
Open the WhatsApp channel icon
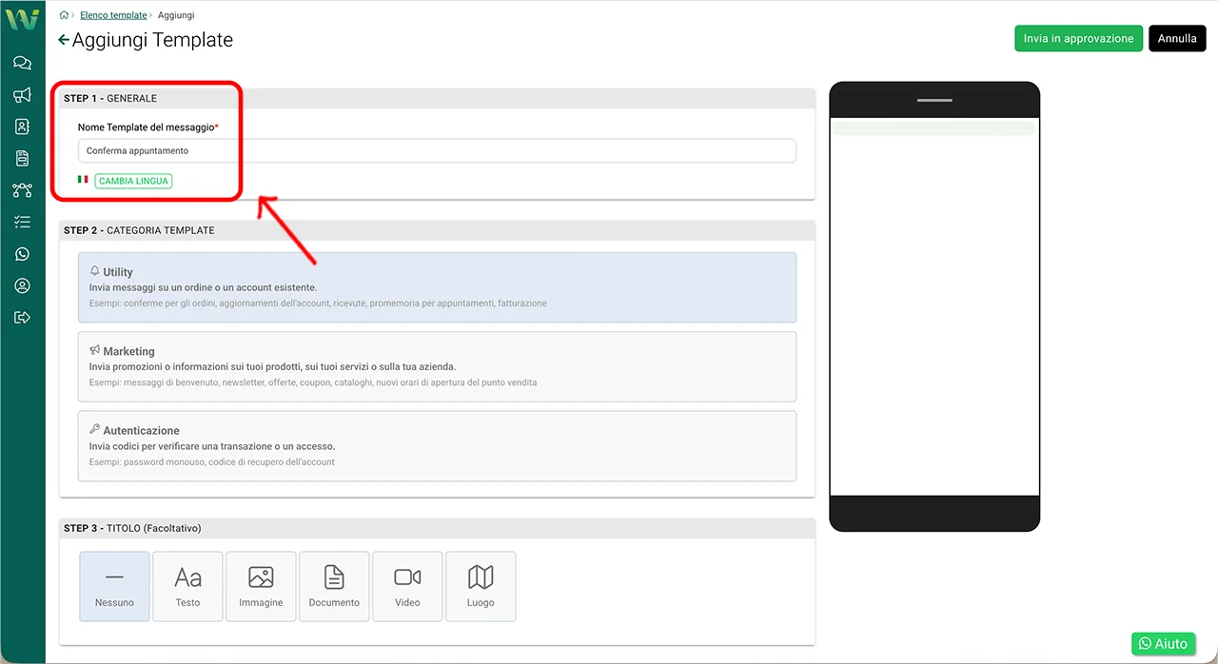23,253
